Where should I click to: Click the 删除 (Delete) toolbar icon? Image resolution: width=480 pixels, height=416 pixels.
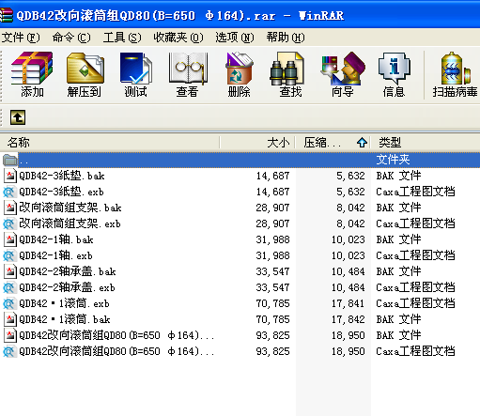[240, 69]
